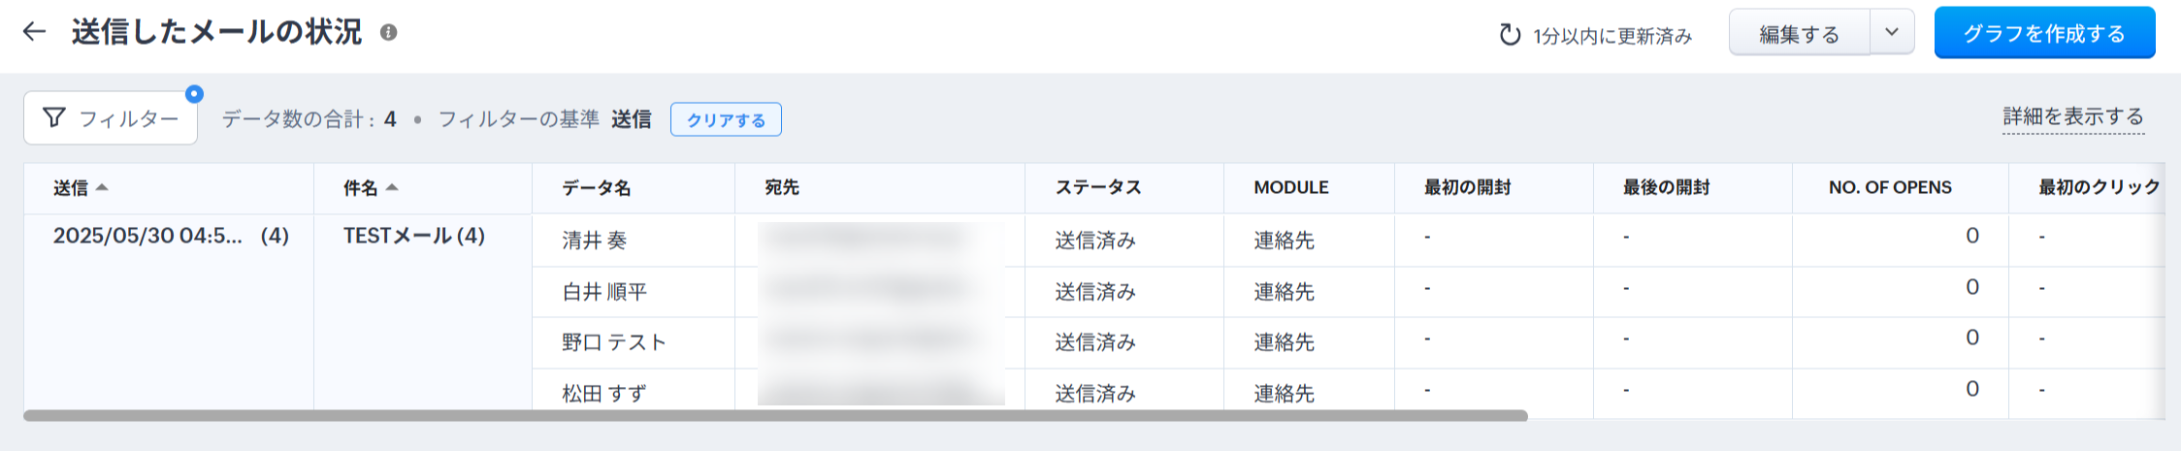Click the グラフを作成する button
This screenshot has height=451, width=2181.
pyautogui.click(x=2044, y=34)
